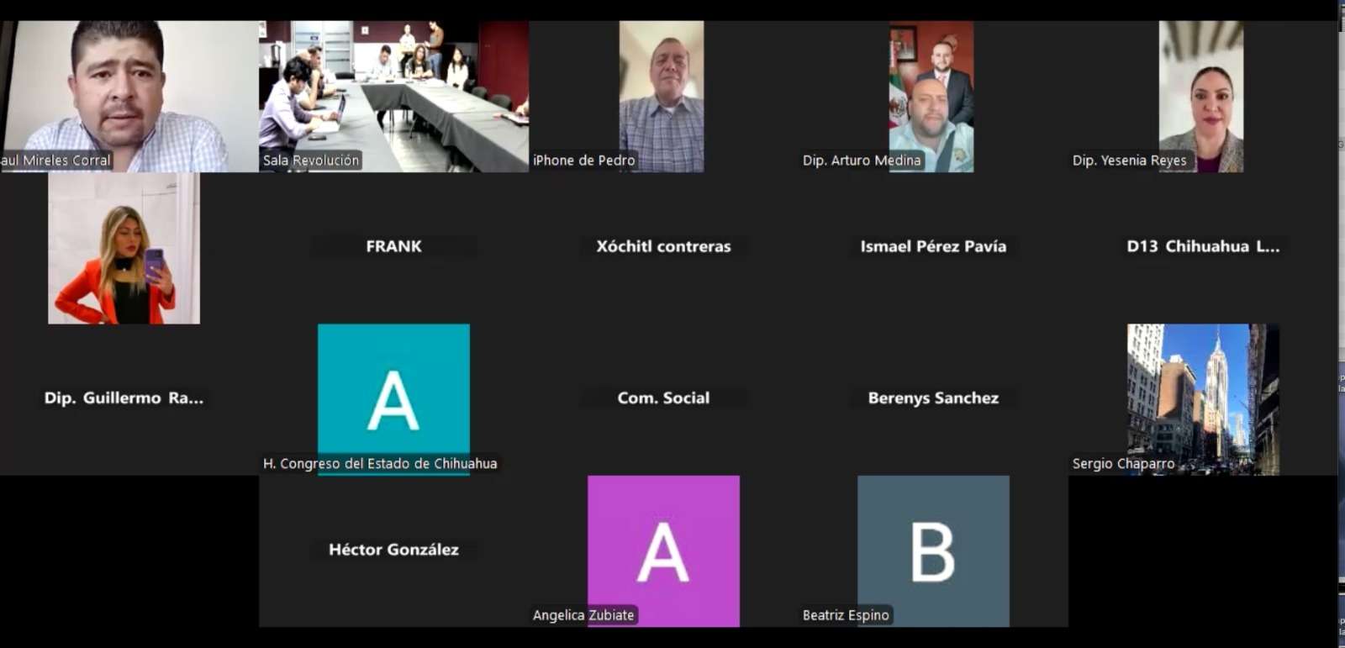Select the Xóchitl contreras participant tile
The width and height of the screenshot is (1345, 648).
[x=663, y=247]
